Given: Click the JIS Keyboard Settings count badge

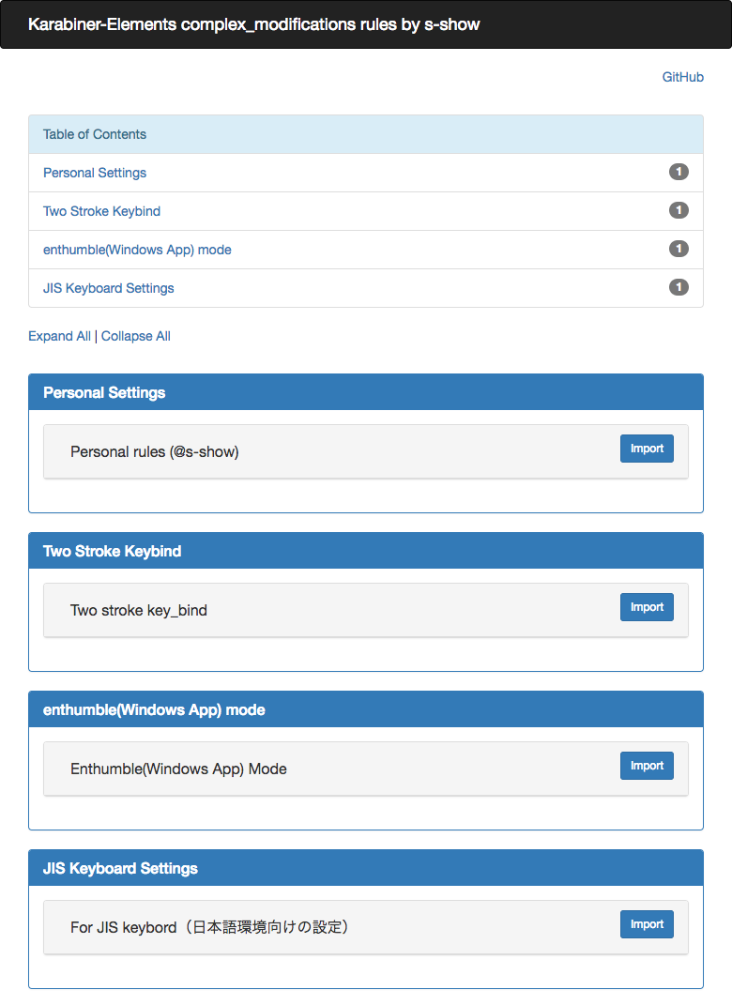Looking at the screenshot, I should tap(679, 287).
